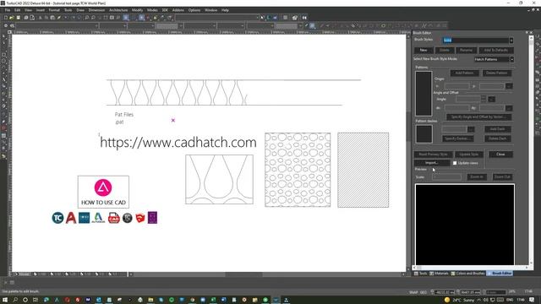Click the weather 24°C Sunny taskbar widget
Image resolution: width=541 pixels, height=304 pixels.
point(460,300)
